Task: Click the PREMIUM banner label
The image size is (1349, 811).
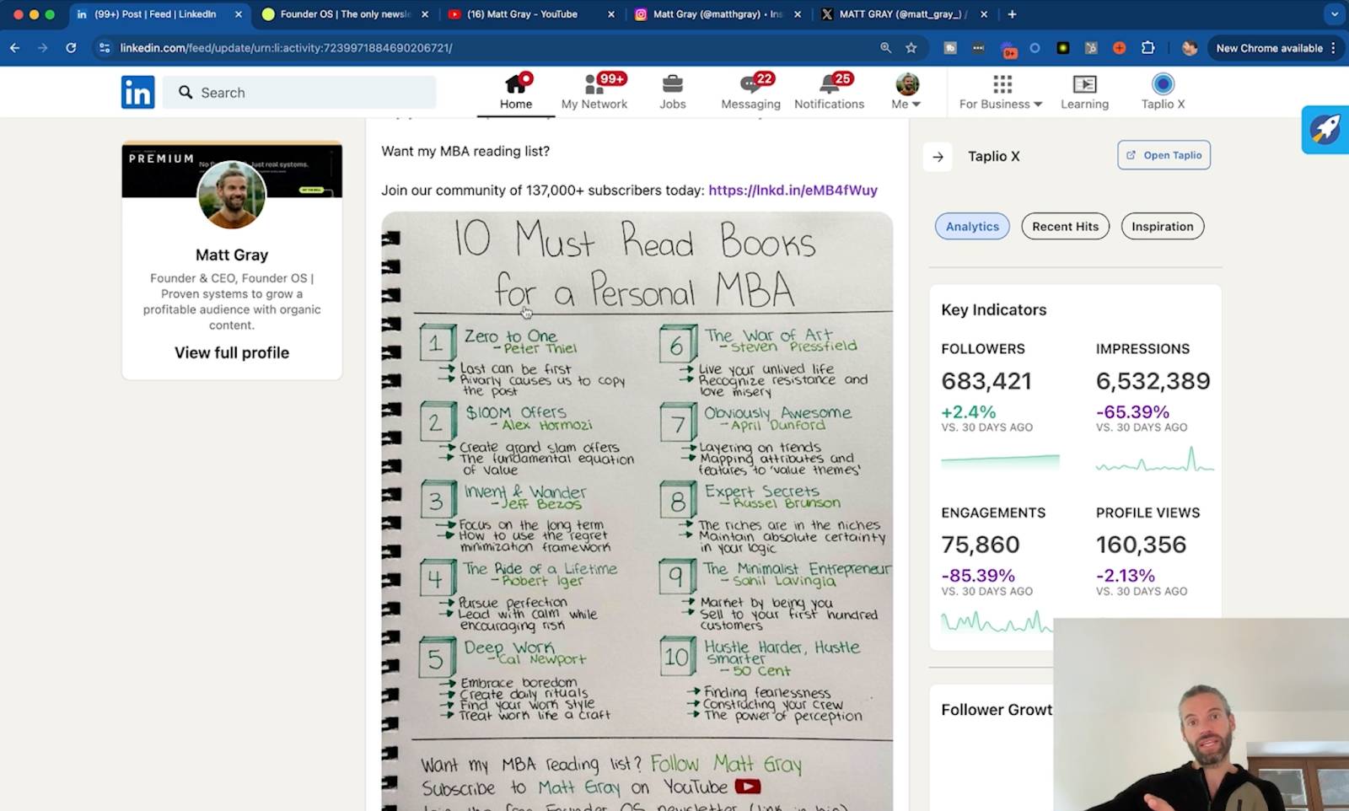Action: click(x=161, y=158)
